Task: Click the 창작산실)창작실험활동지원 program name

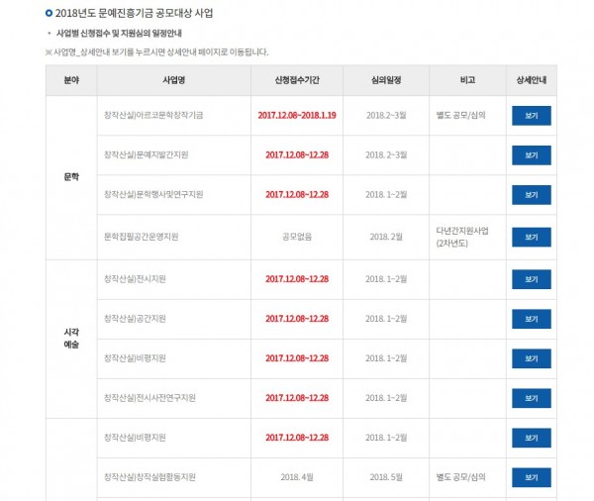Action: (x=149, y=477)
